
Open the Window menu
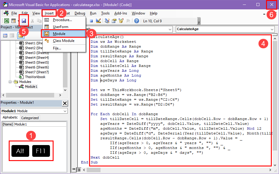coord(138,13)
